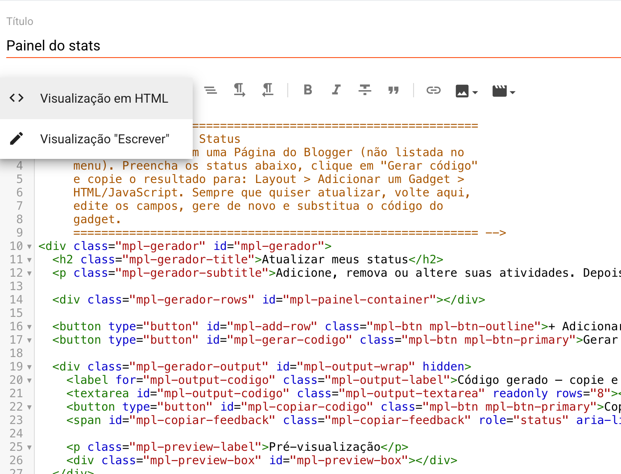621x474 pixels.
Task: Set left-to-right paragraph direction
Action: click(239, 90)
